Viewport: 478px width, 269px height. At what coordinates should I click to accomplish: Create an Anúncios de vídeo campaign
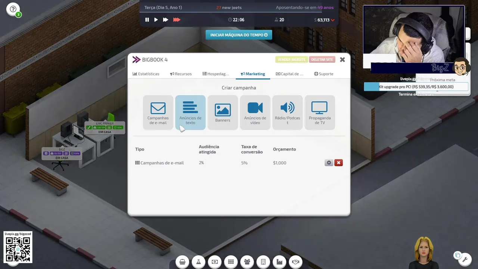tap(255, 112)
